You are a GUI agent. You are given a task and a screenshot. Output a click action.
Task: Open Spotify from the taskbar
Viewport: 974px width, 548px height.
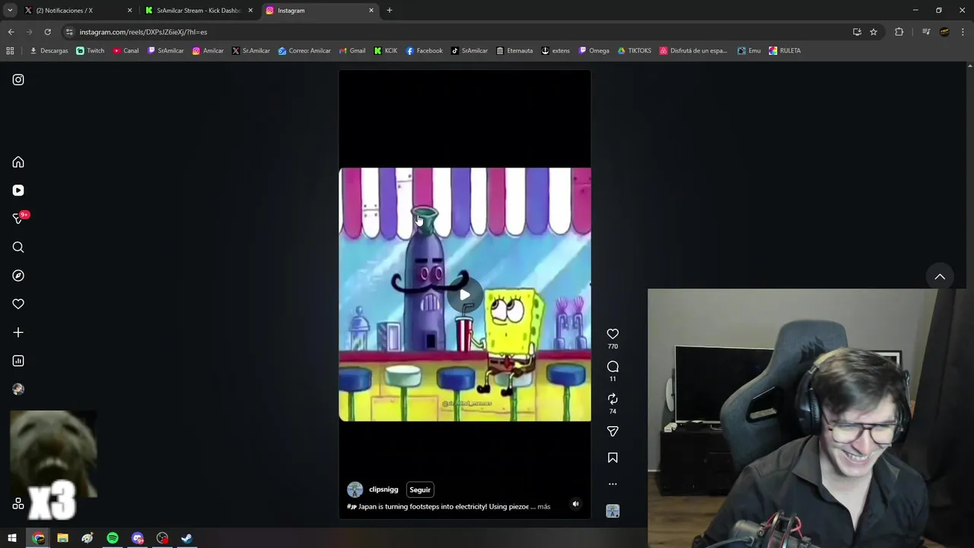pos(113,538)
